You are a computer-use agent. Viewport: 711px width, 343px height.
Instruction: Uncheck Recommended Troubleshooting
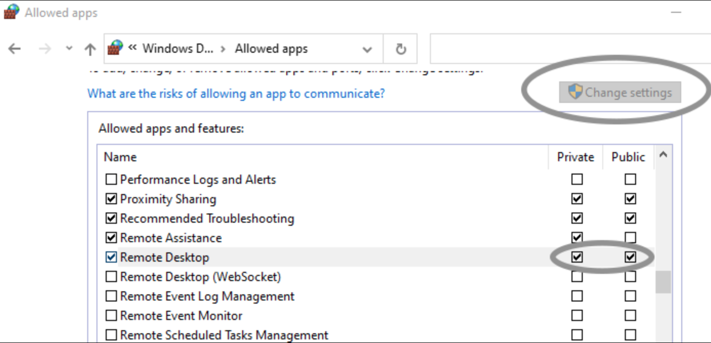pyautogui.click(x=111, y=218)
